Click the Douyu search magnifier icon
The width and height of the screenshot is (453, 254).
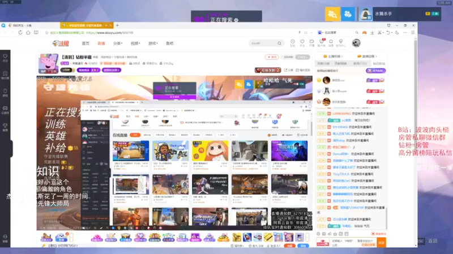pyautogui.click(x=279, y=43)
